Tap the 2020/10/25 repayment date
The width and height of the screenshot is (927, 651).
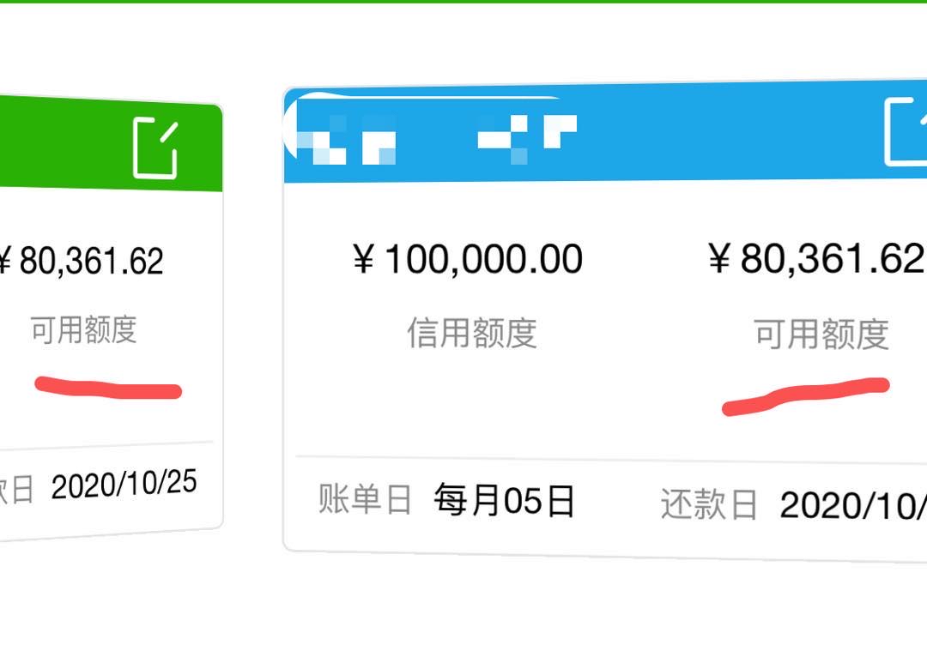(x=124, y=485)
